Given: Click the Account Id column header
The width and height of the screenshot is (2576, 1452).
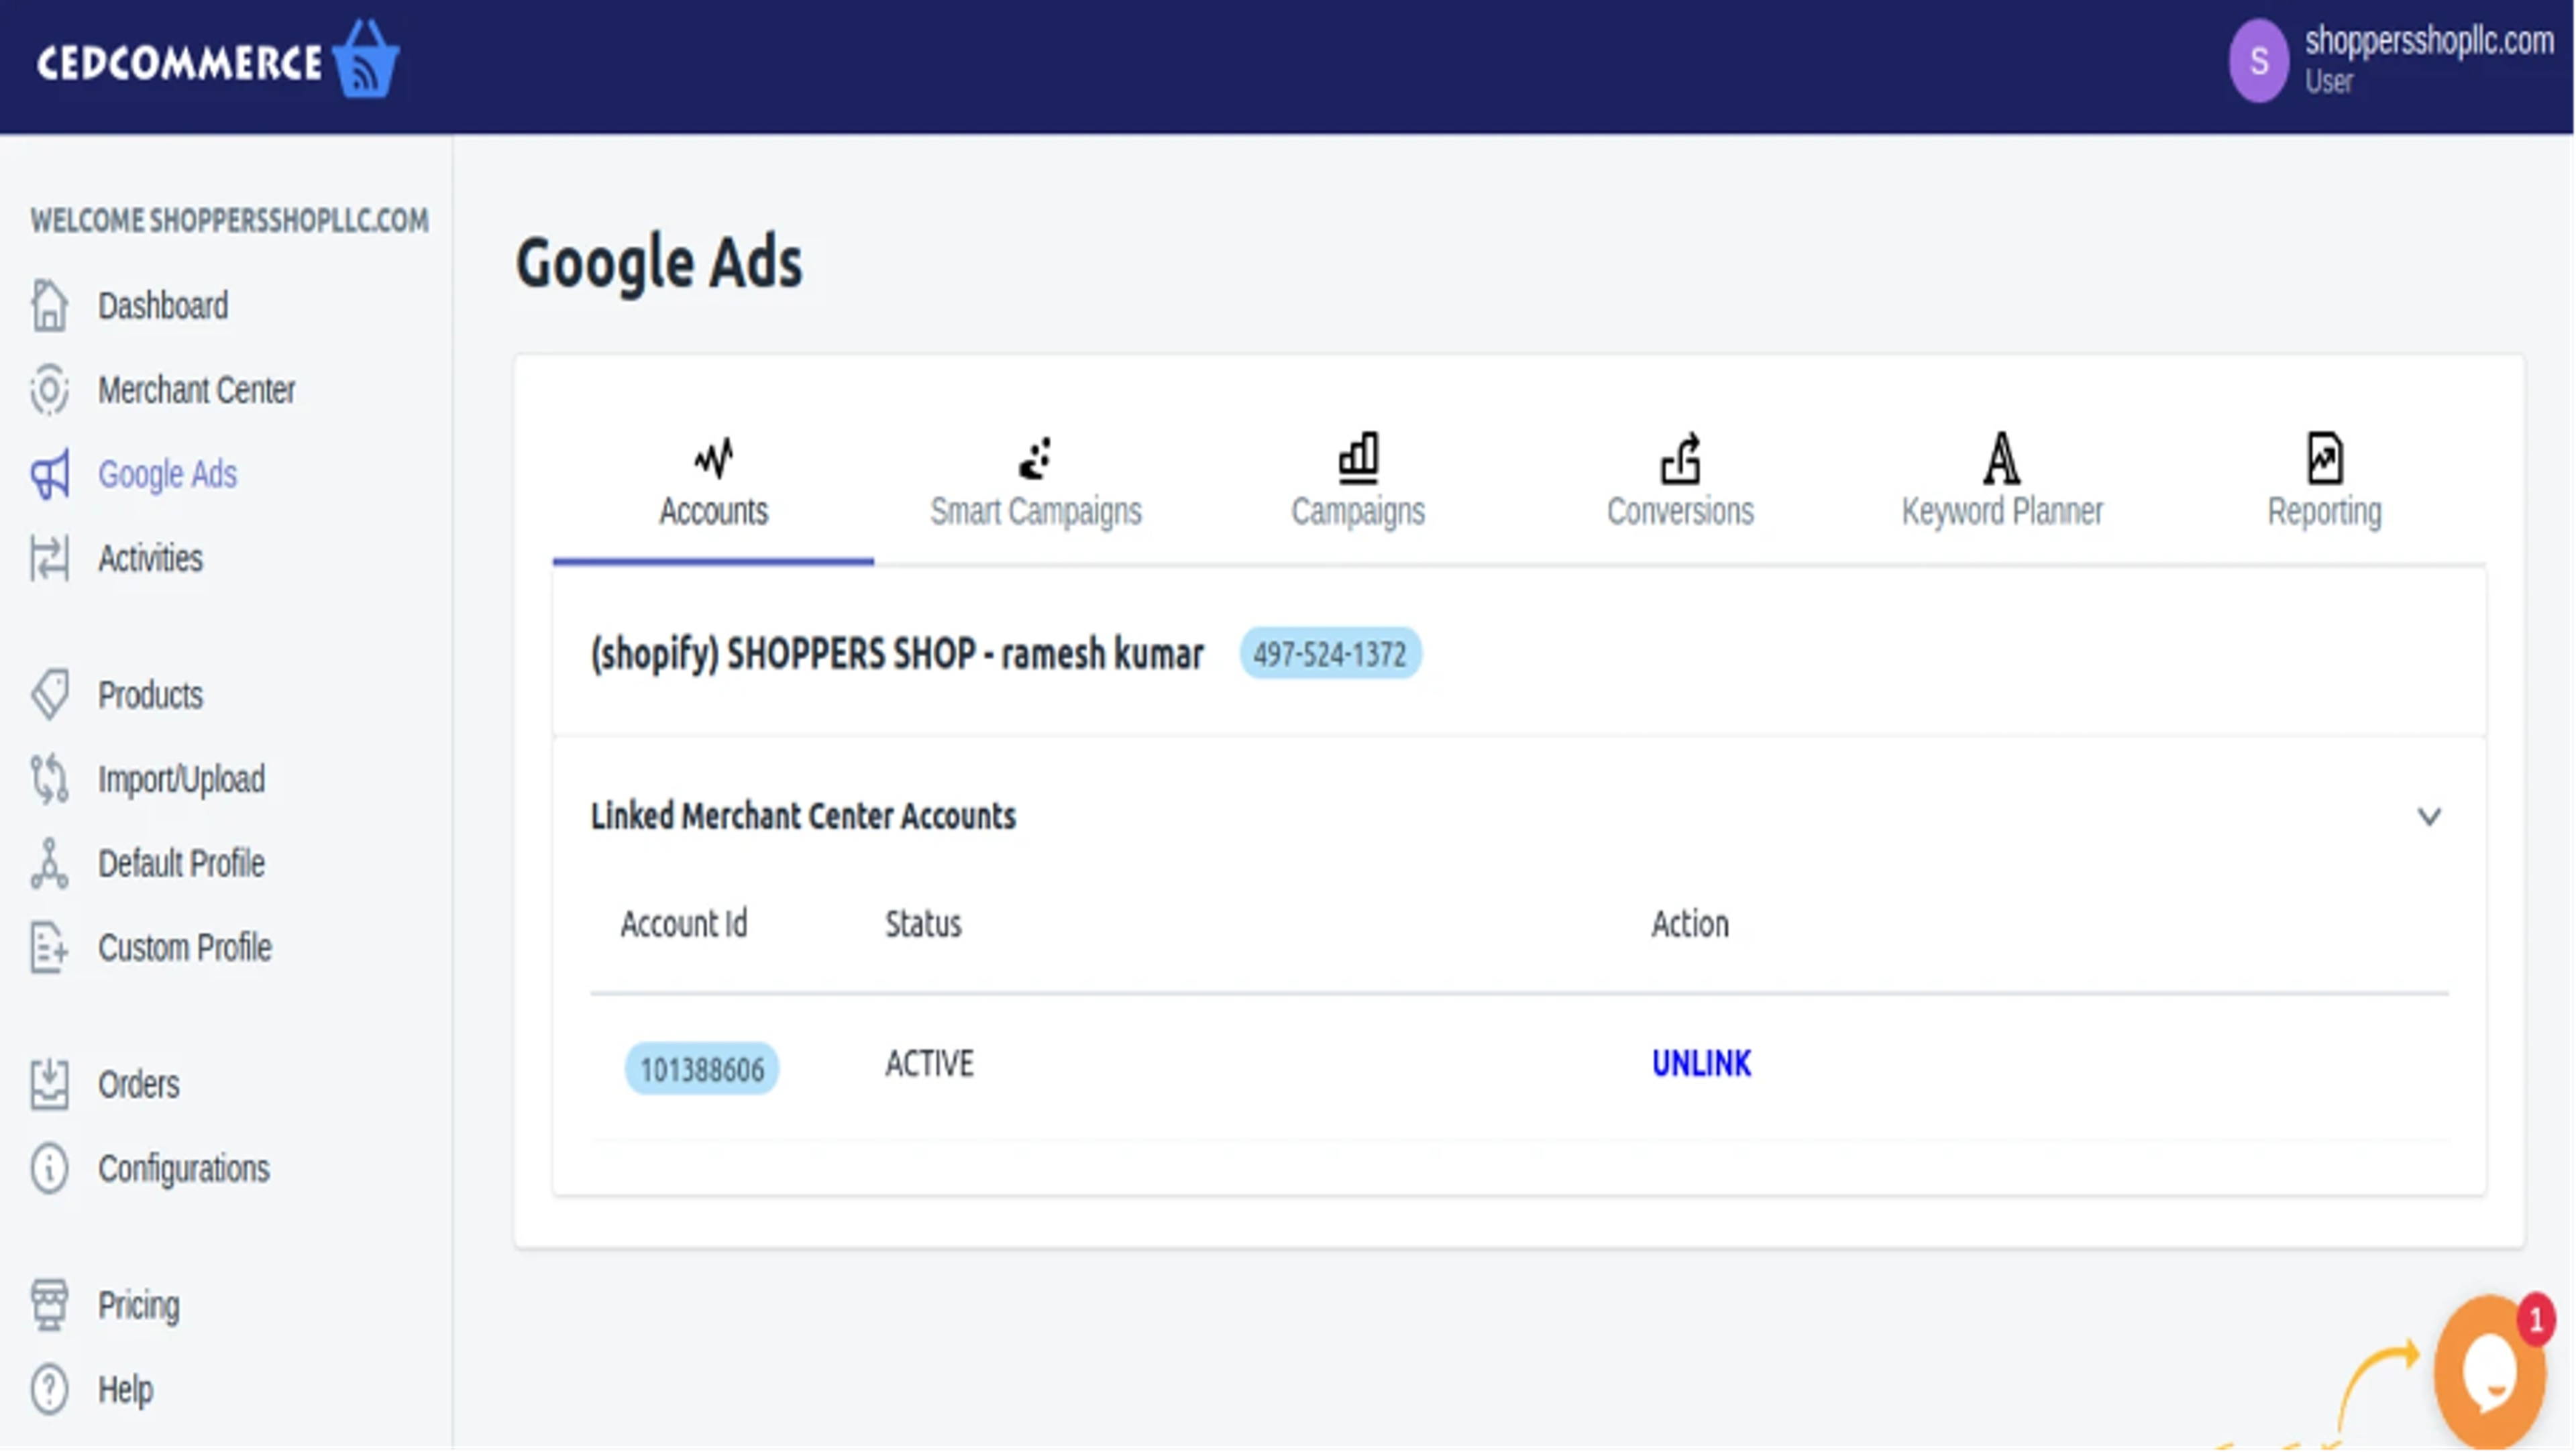Looking at the screenshot, I should [x=683, y=925].
